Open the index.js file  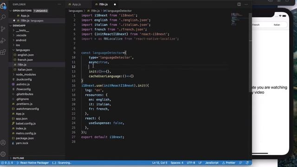pyautogui.click(x=21, y=128)
